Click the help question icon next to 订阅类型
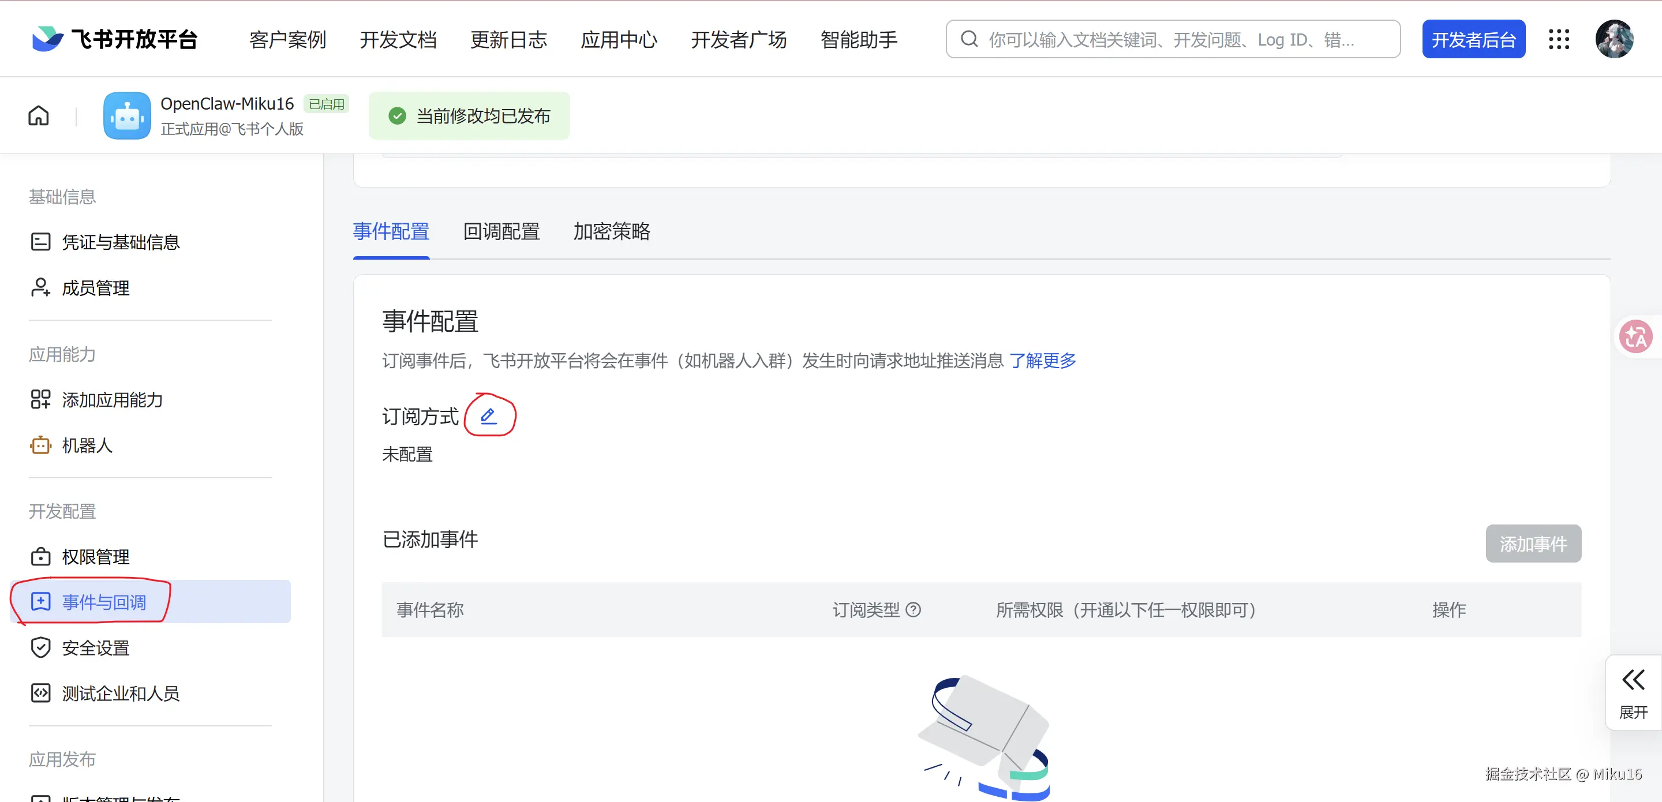 click(913, 610)
